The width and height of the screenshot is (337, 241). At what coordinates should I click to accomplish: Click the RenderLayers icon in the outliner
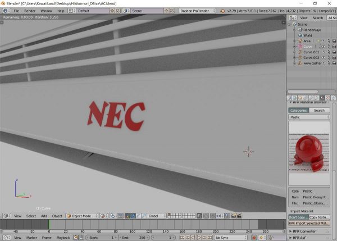click(300, 29)
